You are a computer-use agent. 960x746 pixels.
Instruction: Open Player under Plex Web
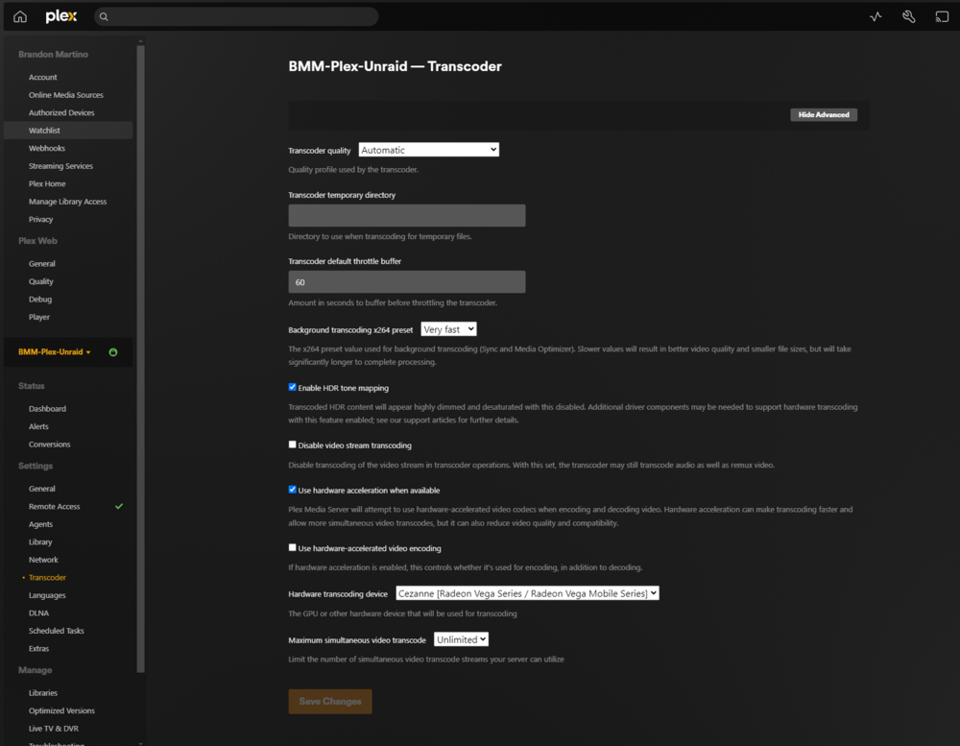[39, 317]
